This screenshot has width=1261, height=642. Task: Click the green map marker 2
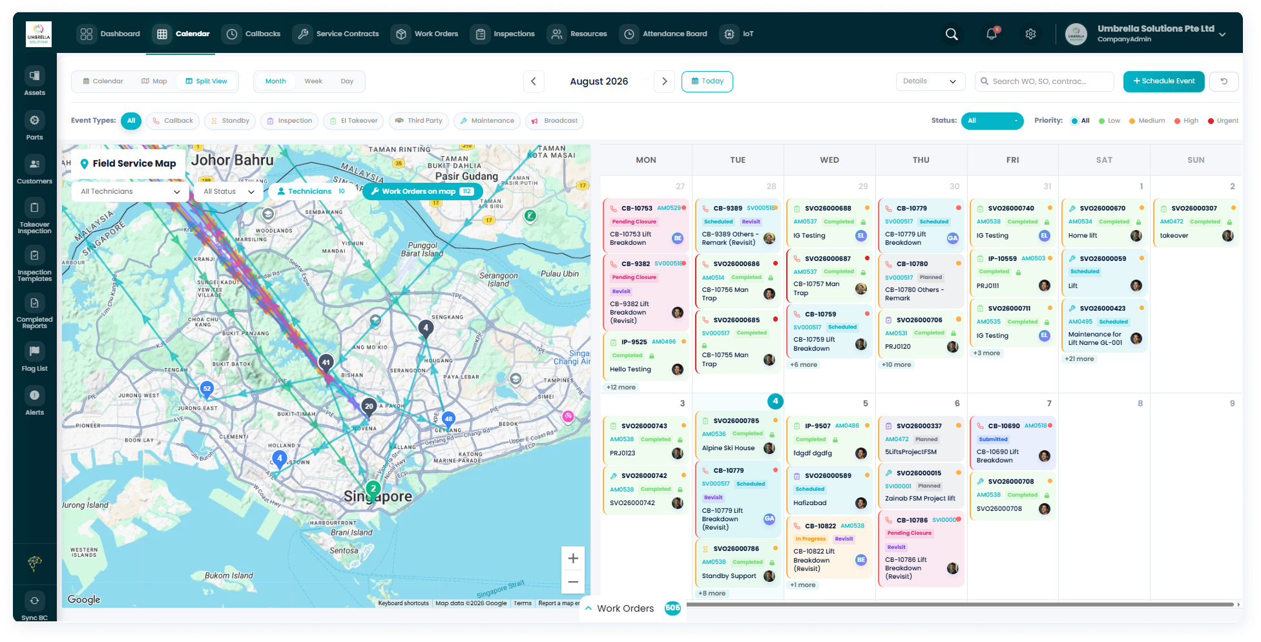tap(373, 488)
